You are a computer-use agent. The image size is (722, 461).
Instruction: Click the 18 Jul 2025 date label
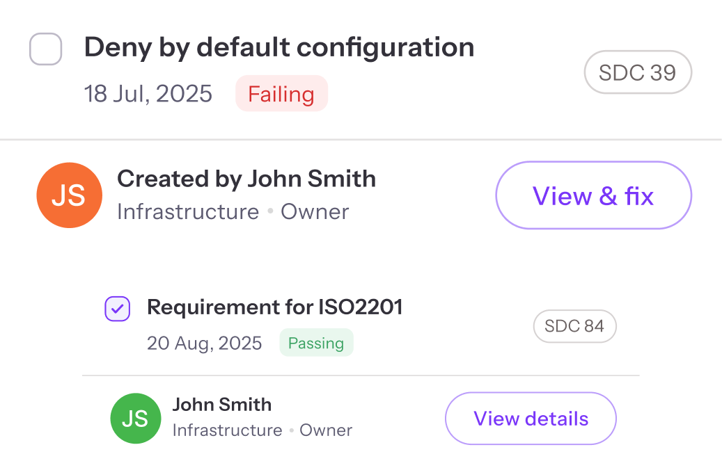pos(148,93)
